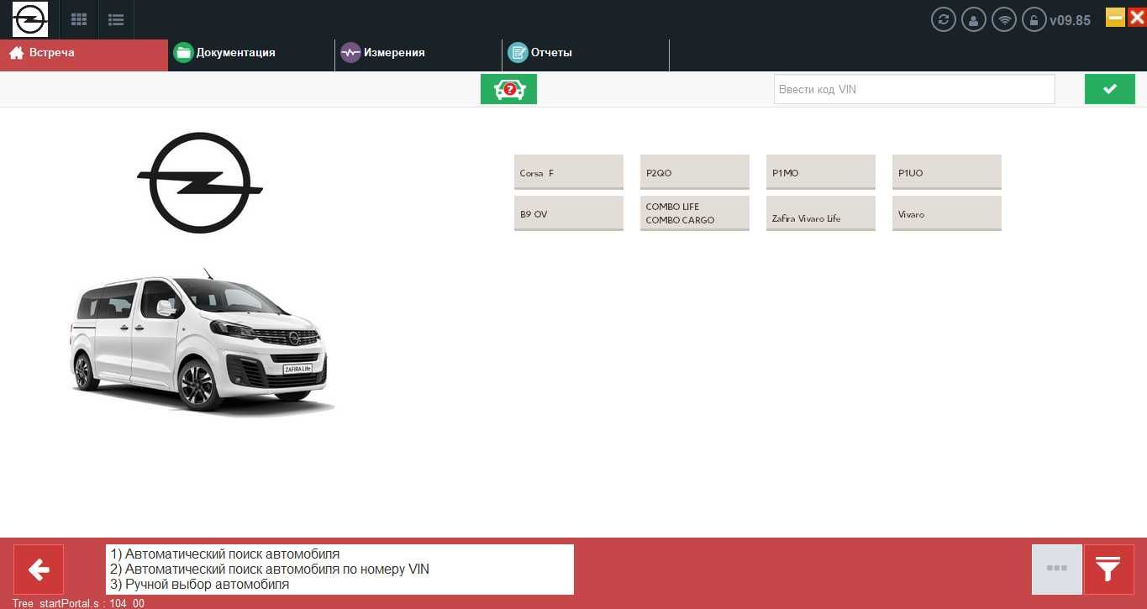Click the first hint line 1) Автоматический поиск автомобиля
The width and height of the screenshot is (1147, 609).
point(225,554)
